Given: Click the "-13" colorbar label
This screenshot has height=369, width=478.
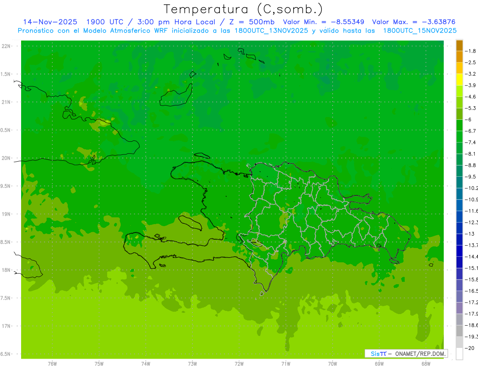Looking at the screenshot, I should 470,234.
